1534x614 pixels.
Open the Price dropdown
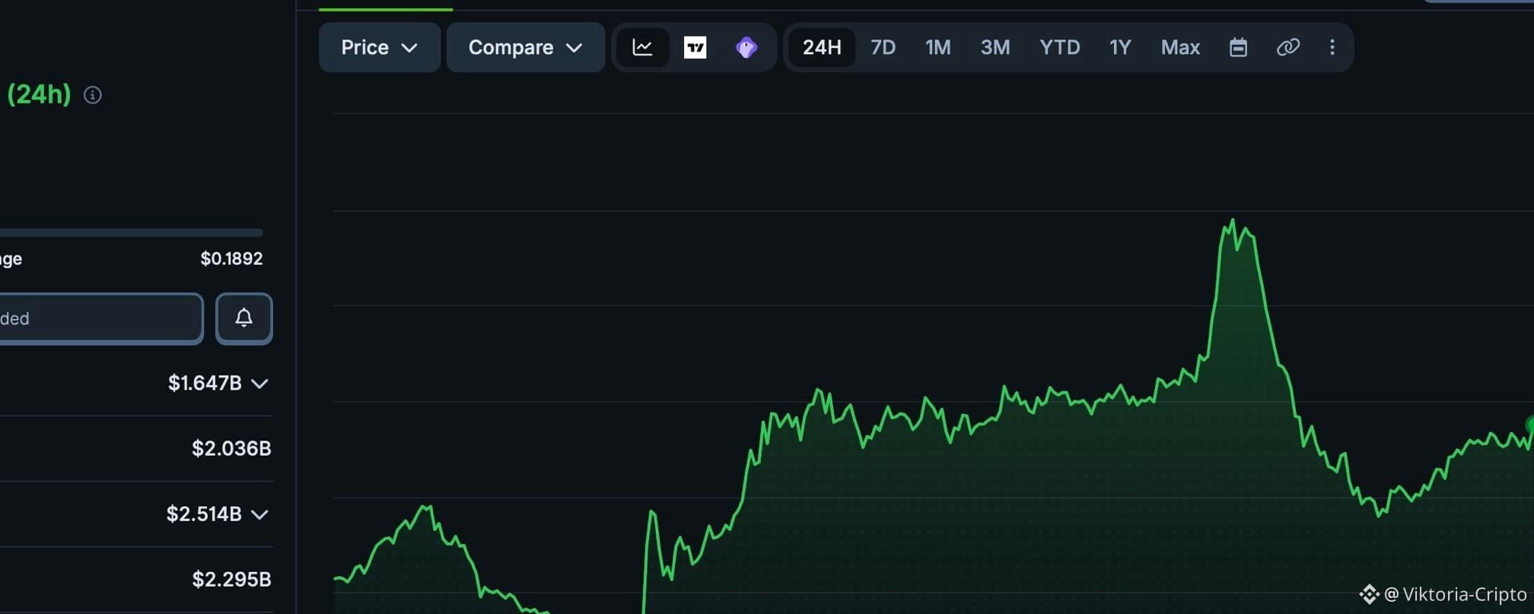tap(380, 47)
